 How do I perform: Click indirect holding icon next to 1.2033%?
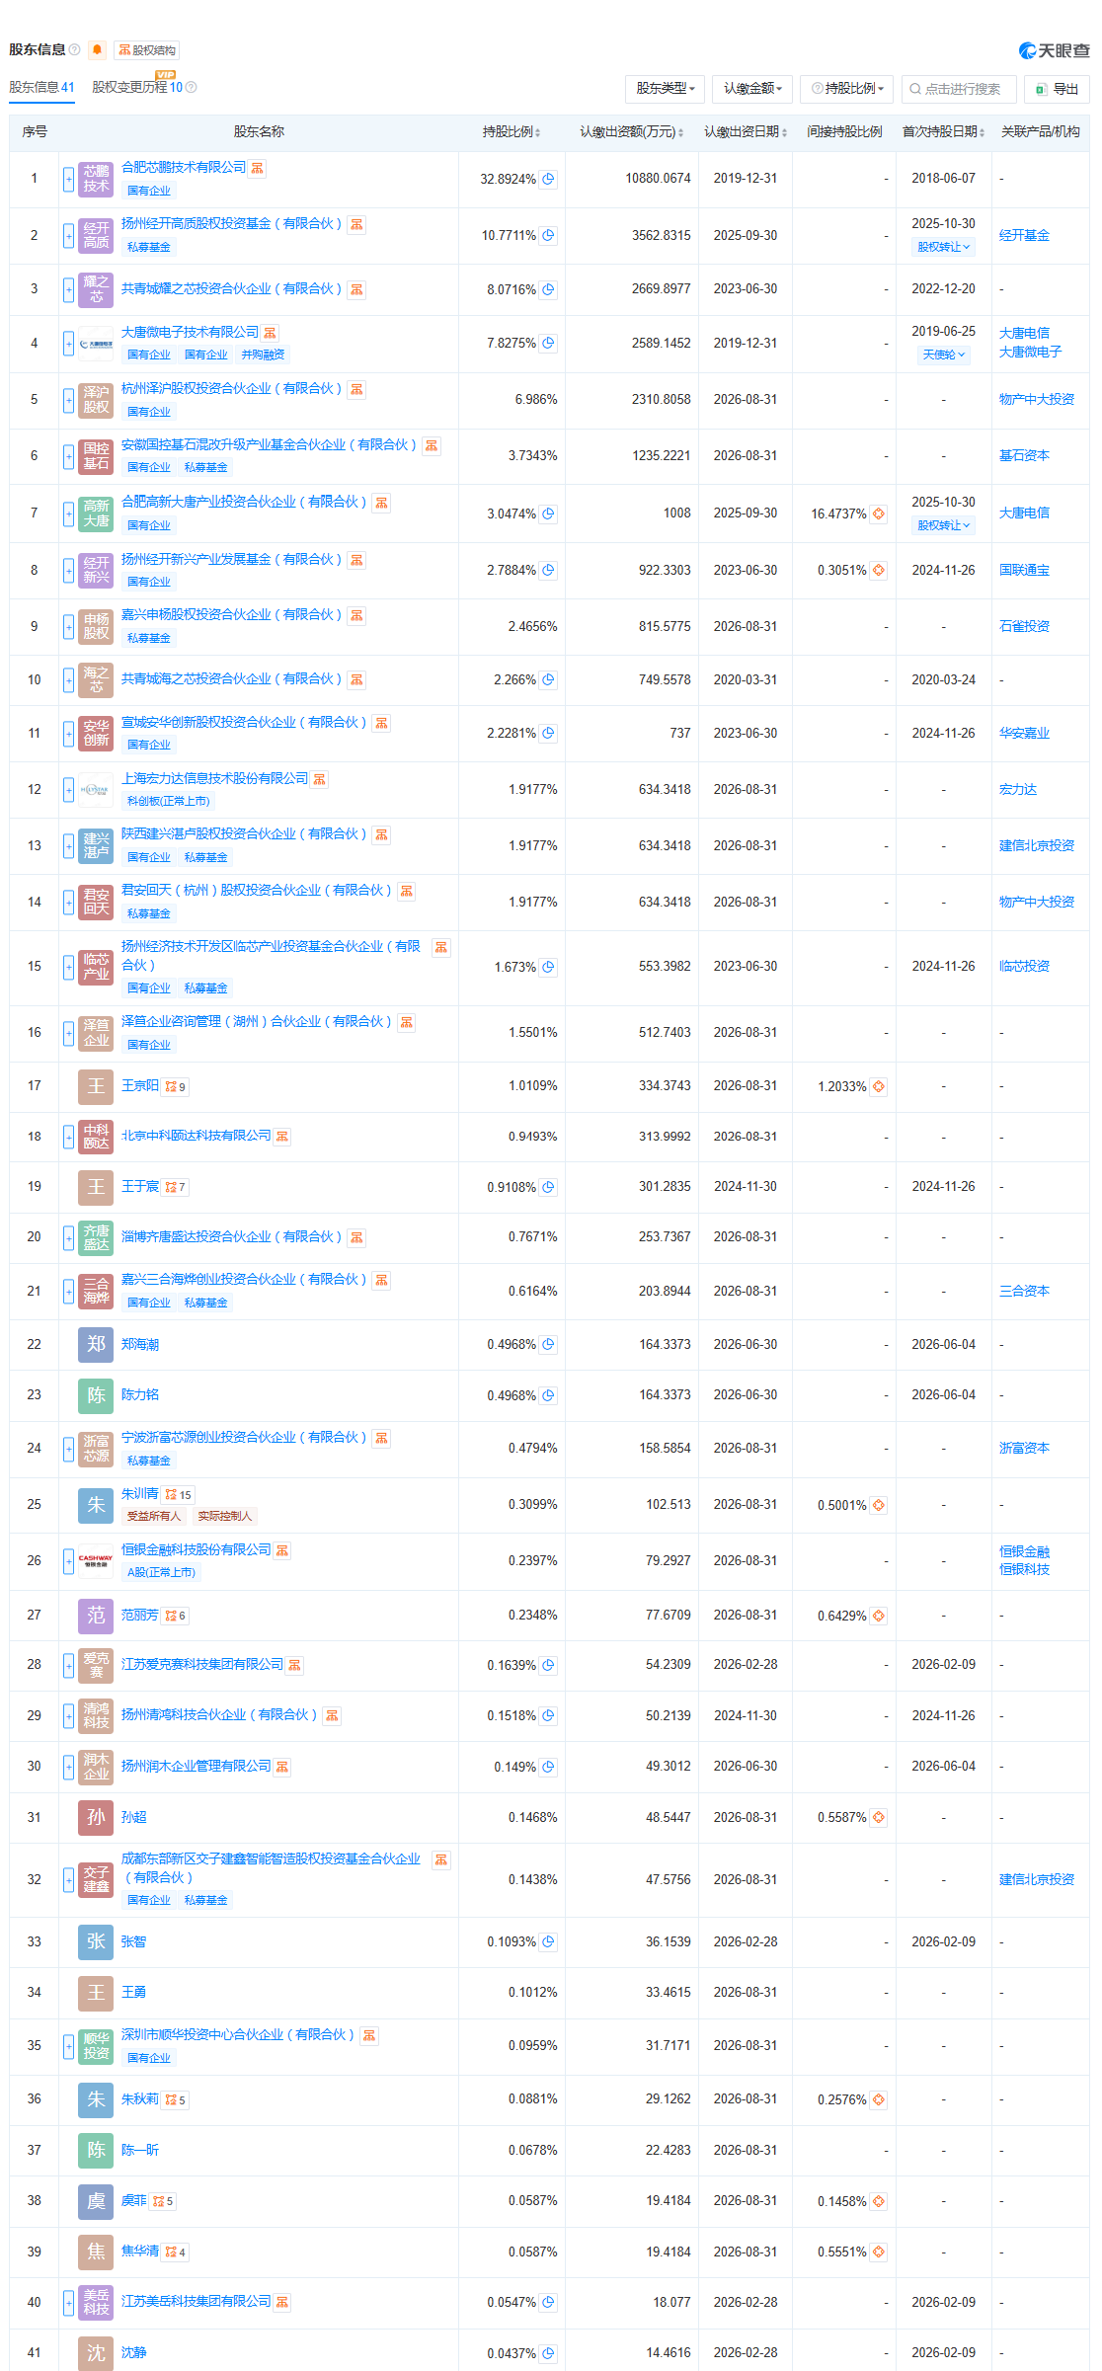pyautogui.click(x=879, y=1086)
